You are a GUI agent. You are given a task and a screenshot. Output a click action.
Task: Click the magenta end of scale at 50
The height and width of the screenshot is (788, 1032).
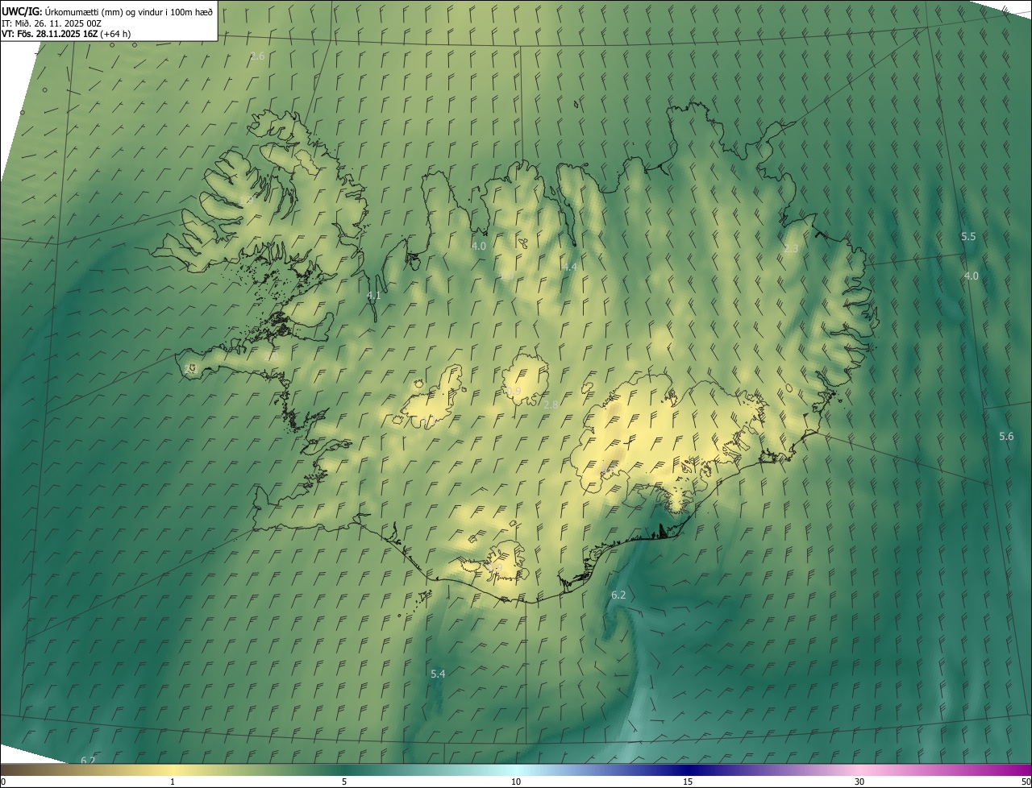pyautogui.click(x=1026, y=782)
